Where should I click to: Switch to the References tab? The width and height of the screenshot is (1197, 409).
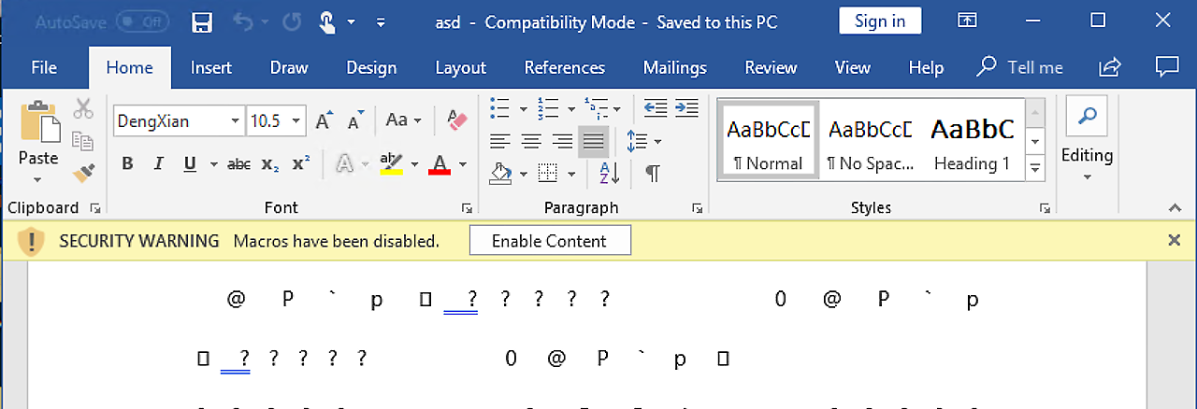coord(565,67)
